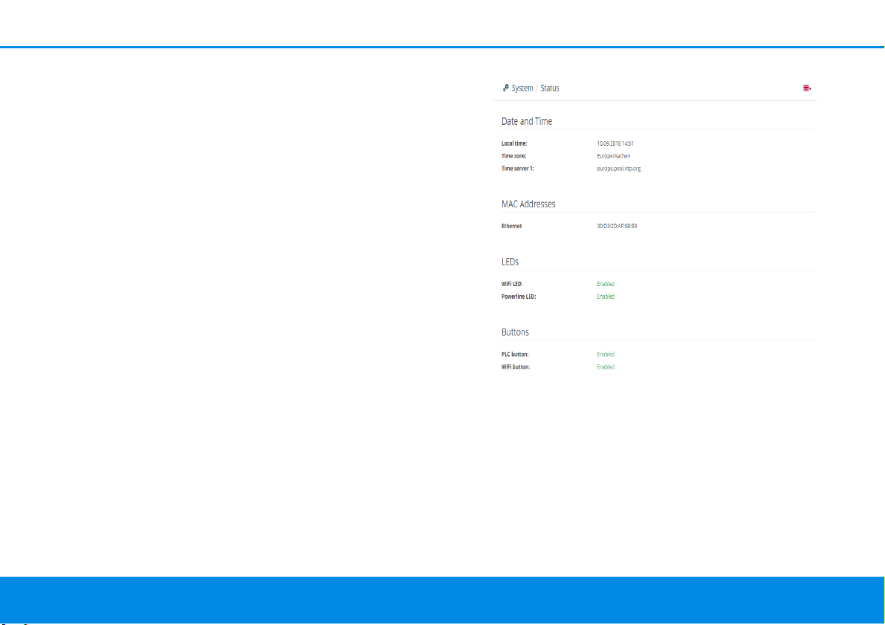Viewport: 885px width, 625px height.
Task: Click the LEDs section heading
Action: coord(510,262)
